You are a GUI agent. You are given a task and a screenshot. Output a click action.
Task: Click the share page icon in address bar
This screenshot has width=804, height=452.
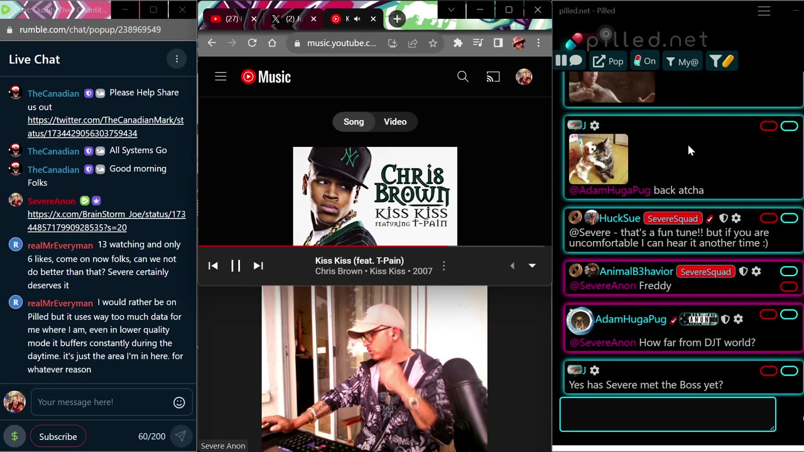[413, 43]
